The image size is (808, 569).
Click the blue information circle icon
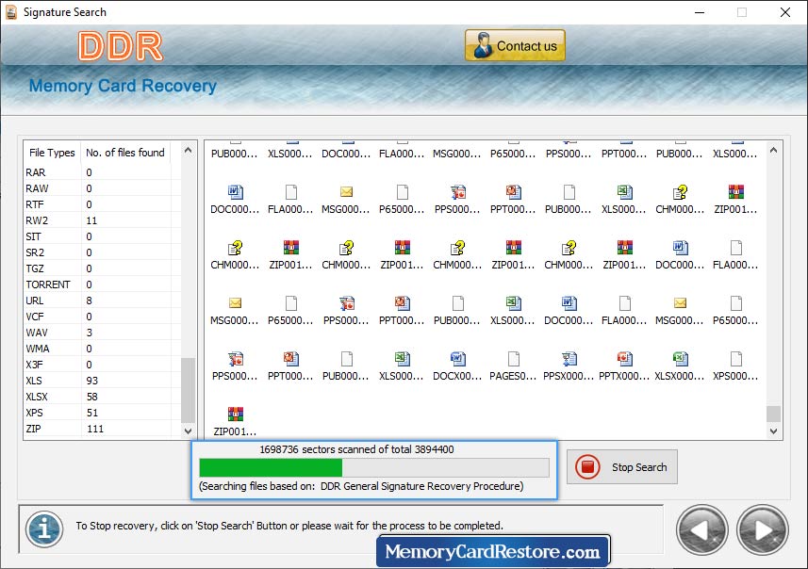(43, 529)
